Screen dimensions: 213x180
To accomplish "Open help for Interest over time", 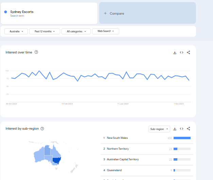I will 36,52.
